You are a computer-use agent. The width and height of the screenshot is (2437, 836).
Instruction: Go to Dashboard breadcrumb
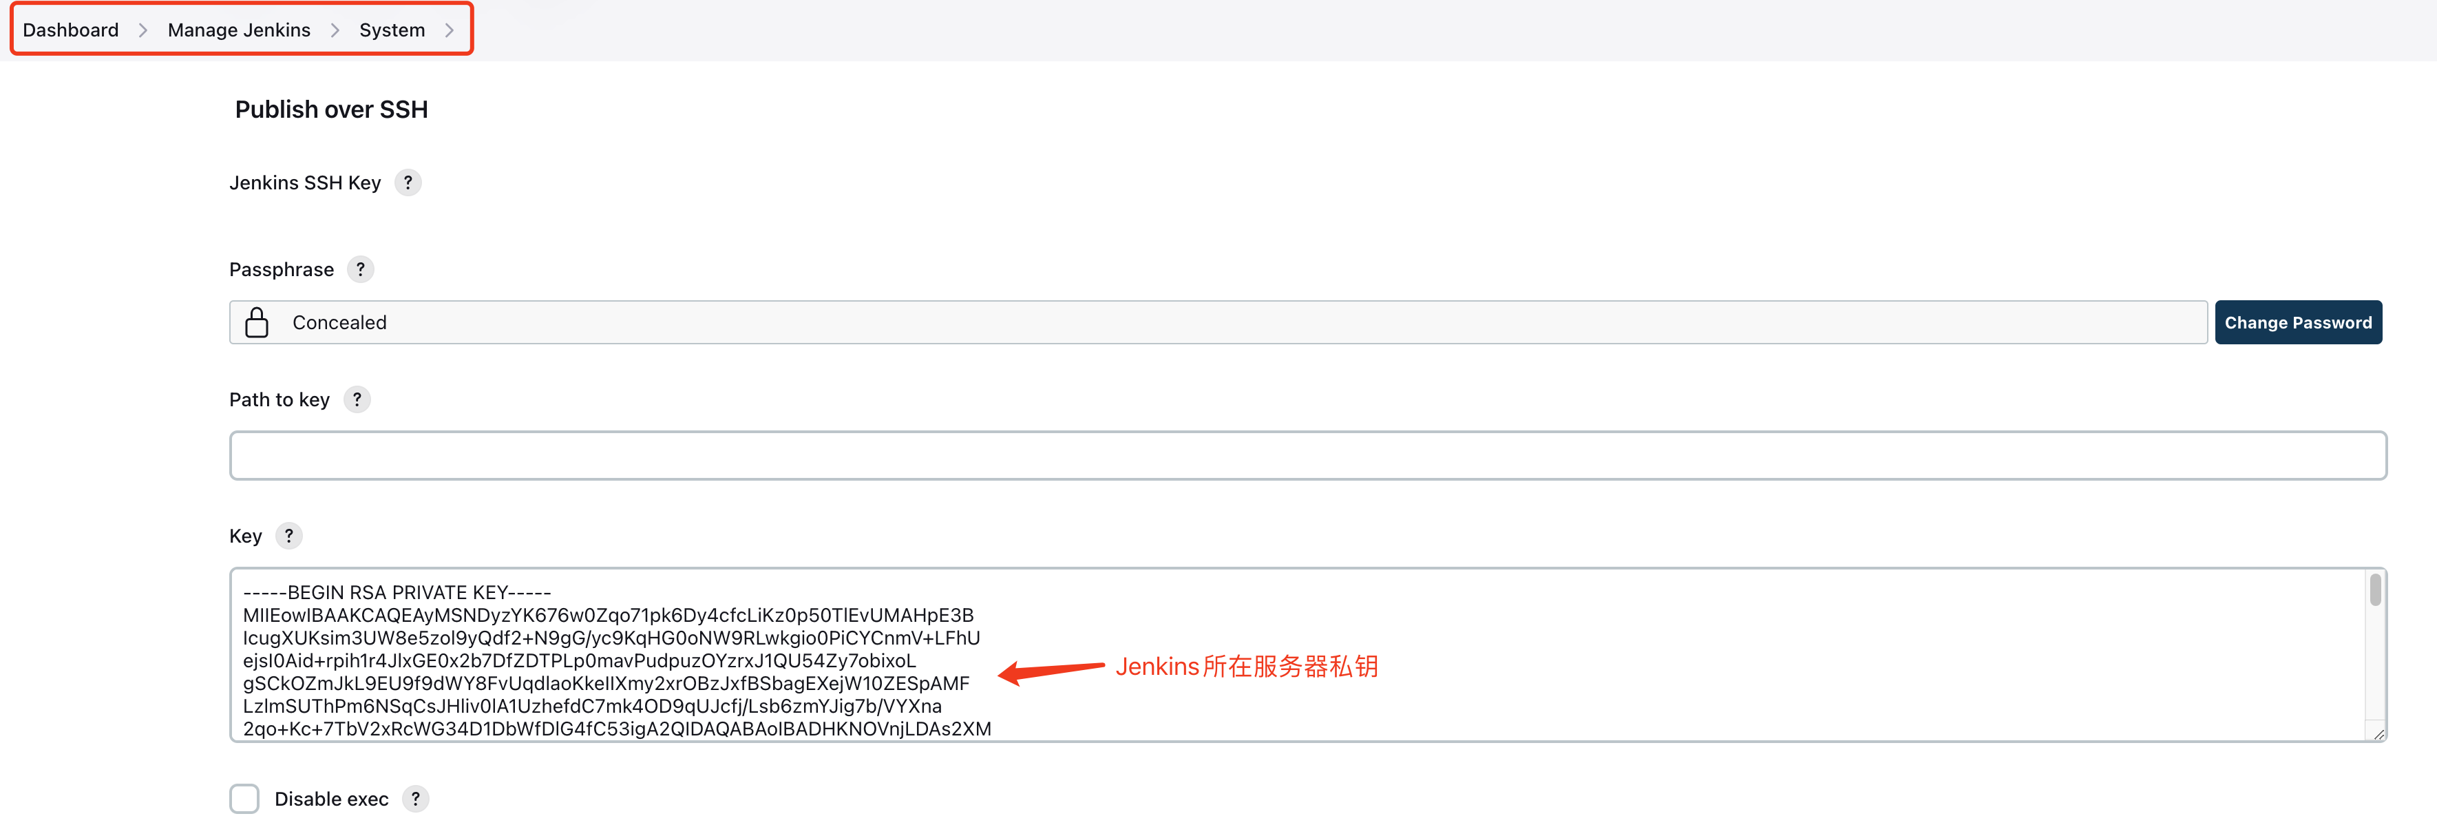(71, 30)
